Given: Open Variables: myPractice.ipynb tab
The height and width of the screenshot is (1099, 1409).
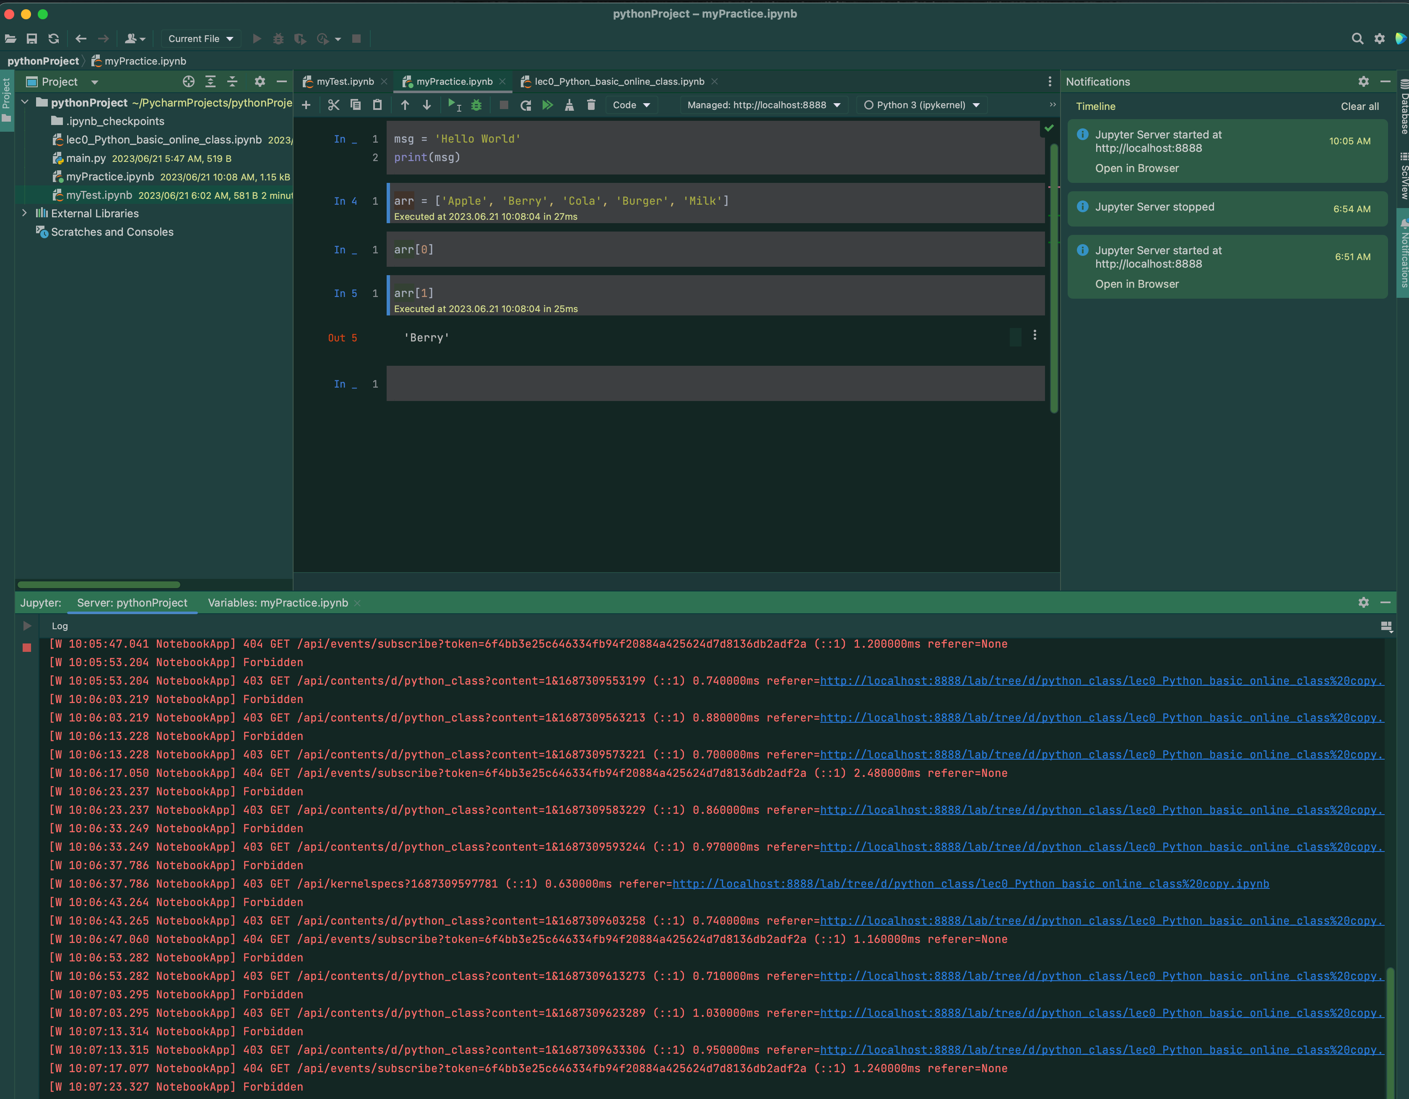Looking at the screenshot, I should tap(278, 603).
